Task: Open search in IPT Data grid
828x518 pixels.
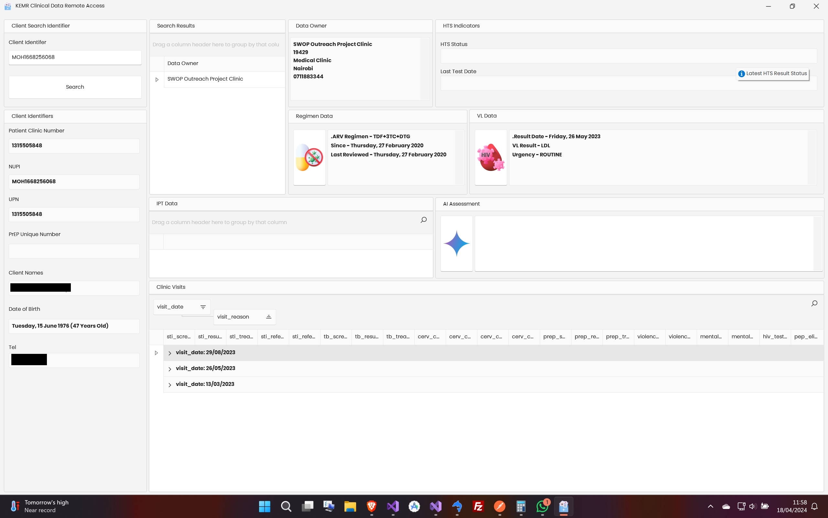Action: coord(424,220)
